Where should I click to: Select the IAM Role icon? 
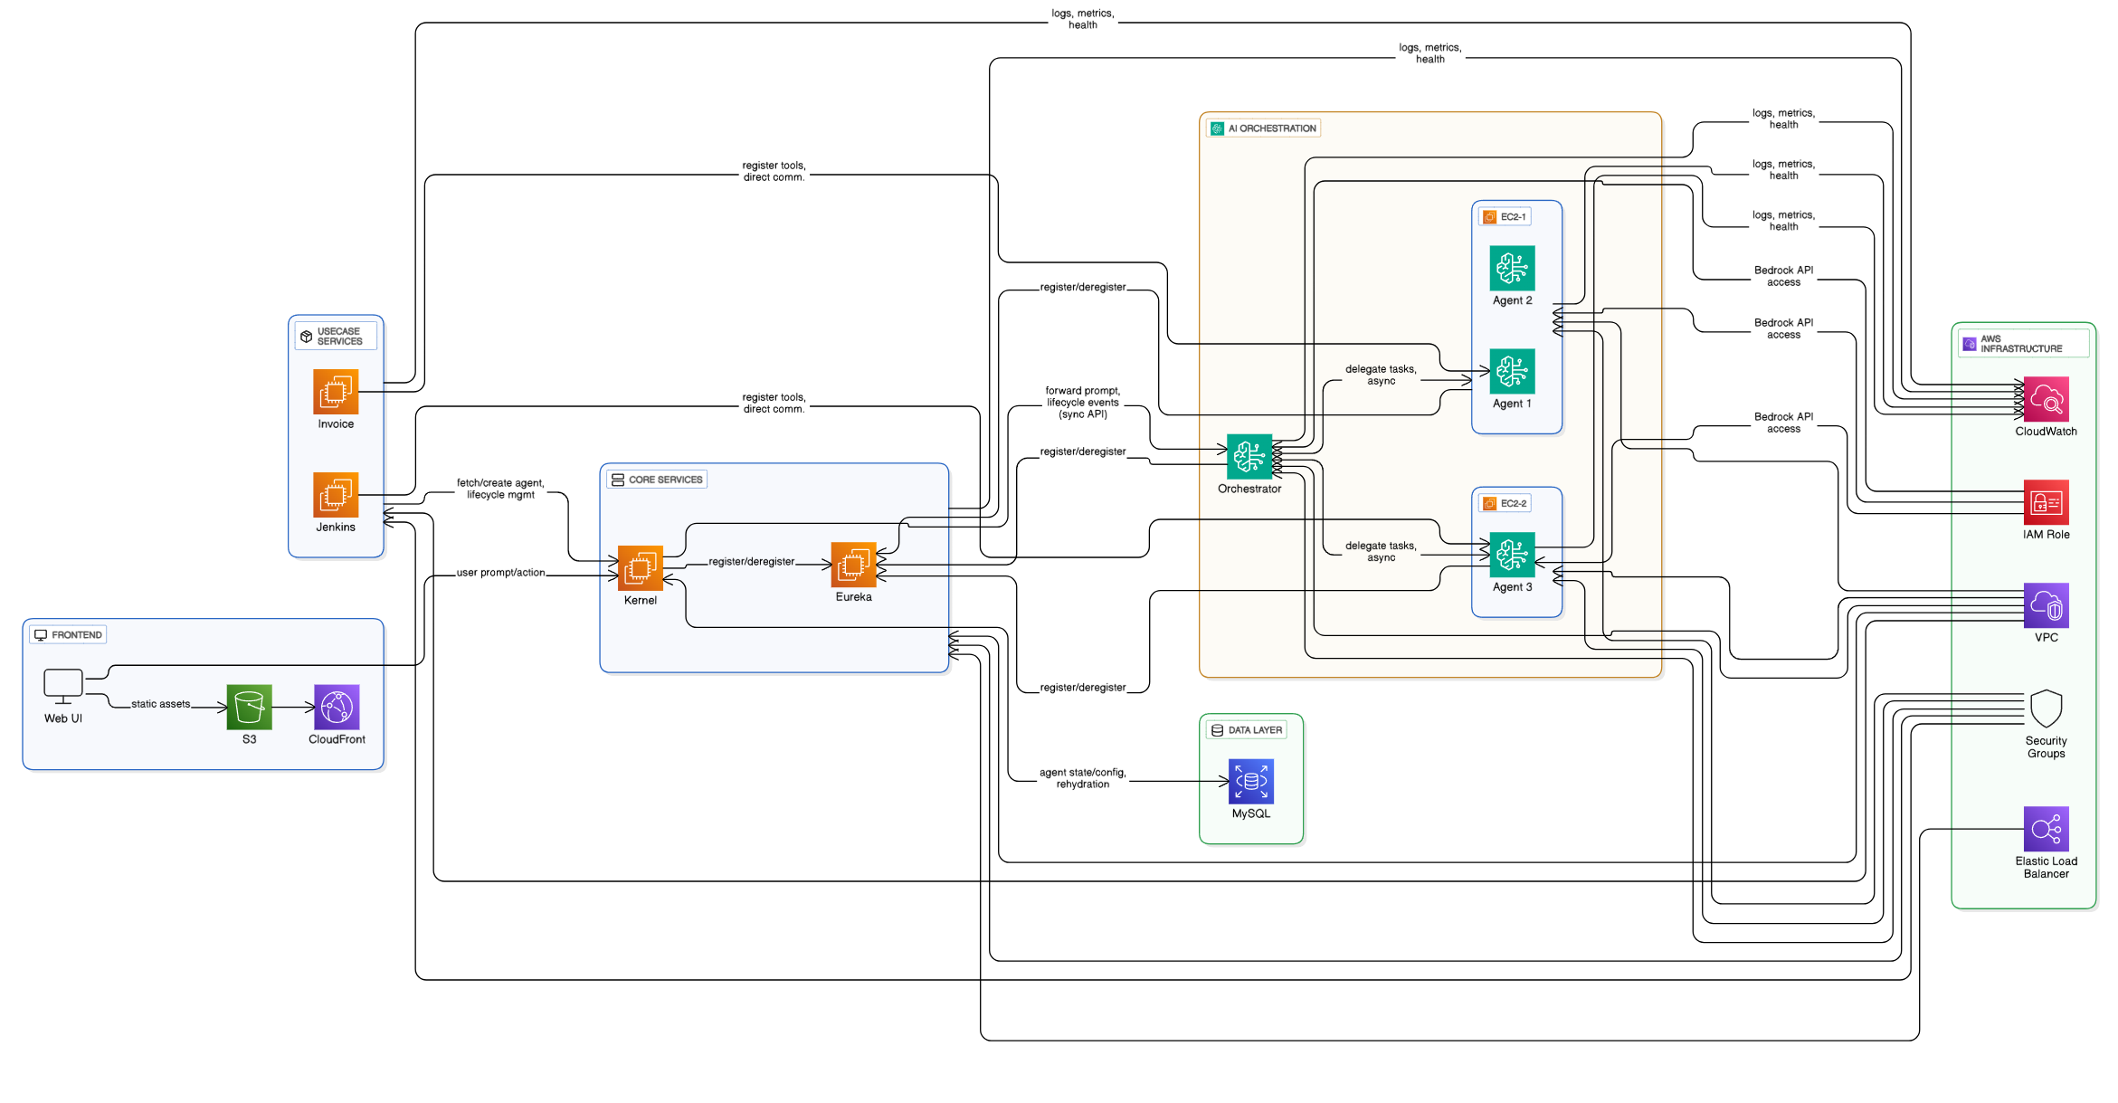(2045, 502)
